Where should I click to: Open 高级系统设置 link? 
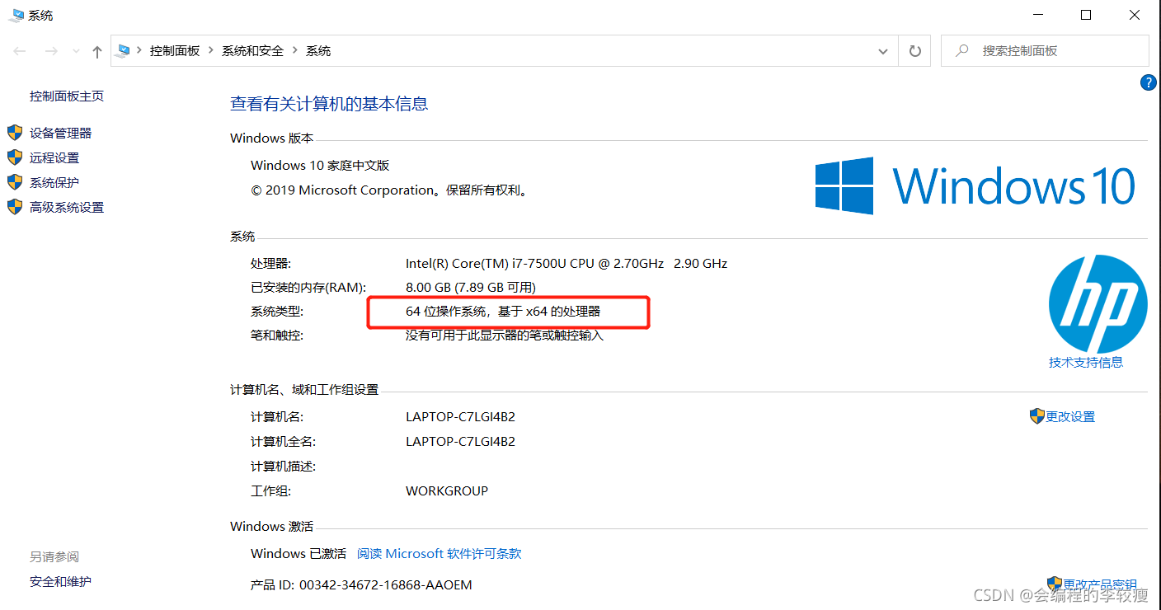[67, 207]
